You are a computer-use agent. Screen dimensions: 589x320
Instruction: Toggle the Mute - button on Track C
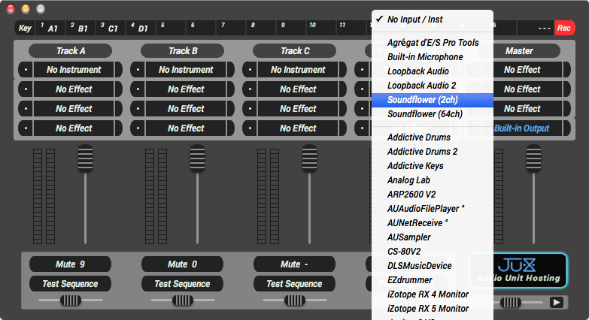coord(294,264)
